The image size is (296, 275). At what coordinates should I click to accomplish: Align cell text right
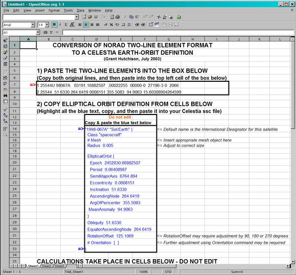pos(92,25)
